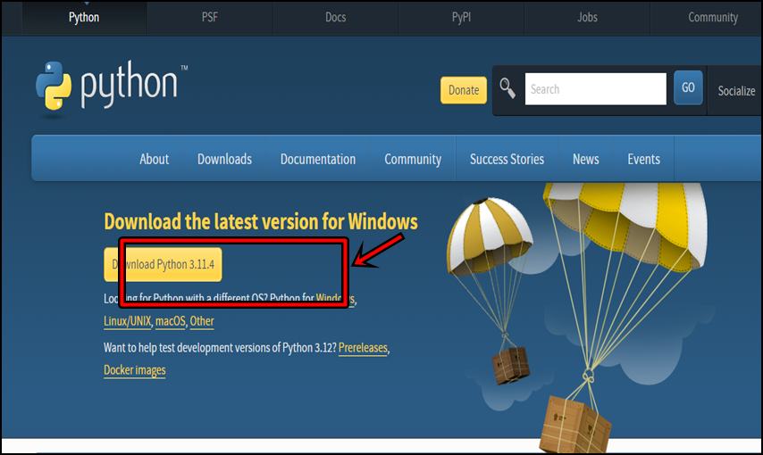The image size is (763, 455).
Task: Click the GO search button
Action: coord(688,87)
